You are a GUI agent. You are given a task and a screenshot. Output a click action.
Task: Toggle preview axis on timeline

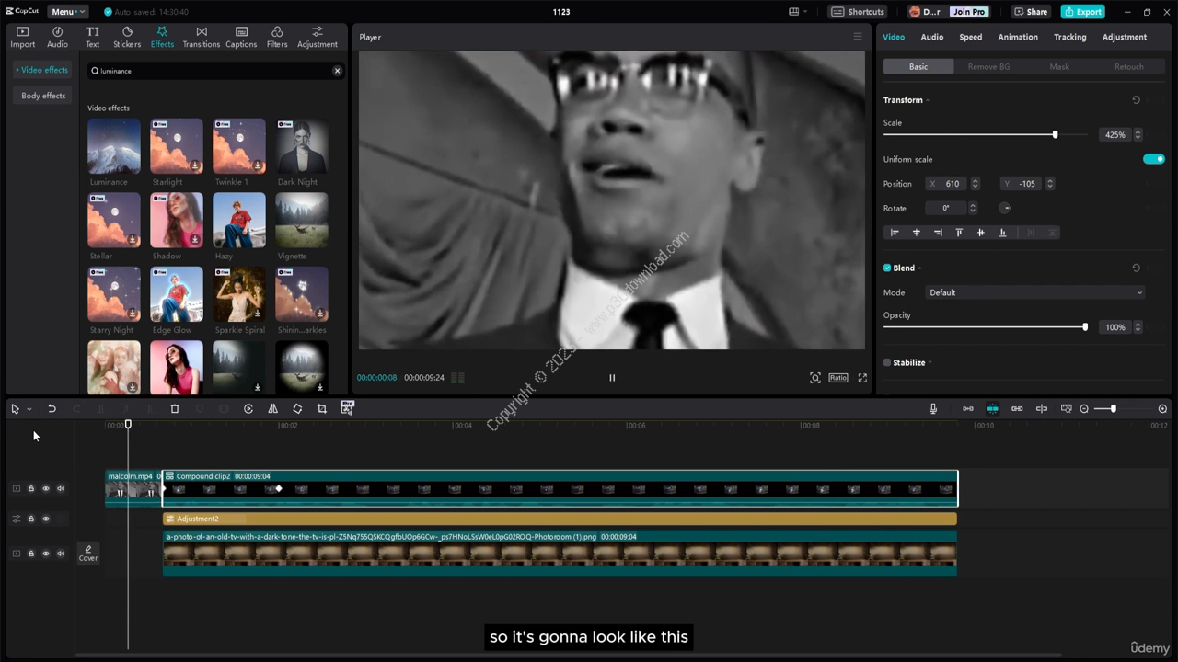click(x=1042, y=409)
